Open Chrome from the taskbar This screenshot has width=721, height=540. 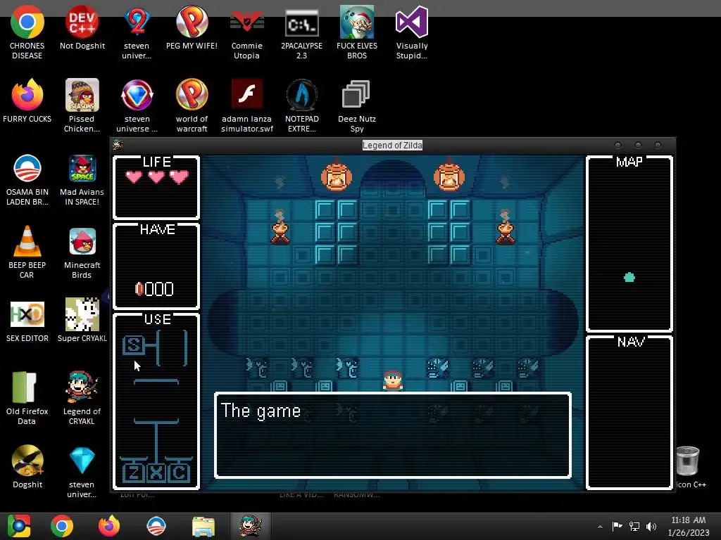pyautogui.click(x=62, y=526)
